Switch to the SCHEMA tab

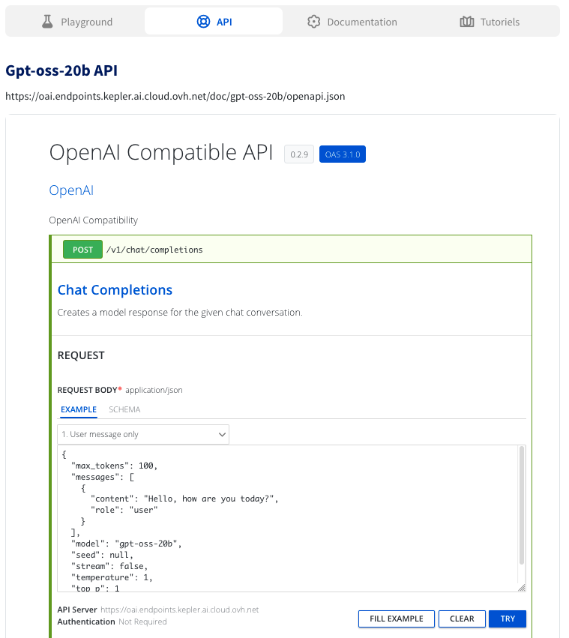124,409
